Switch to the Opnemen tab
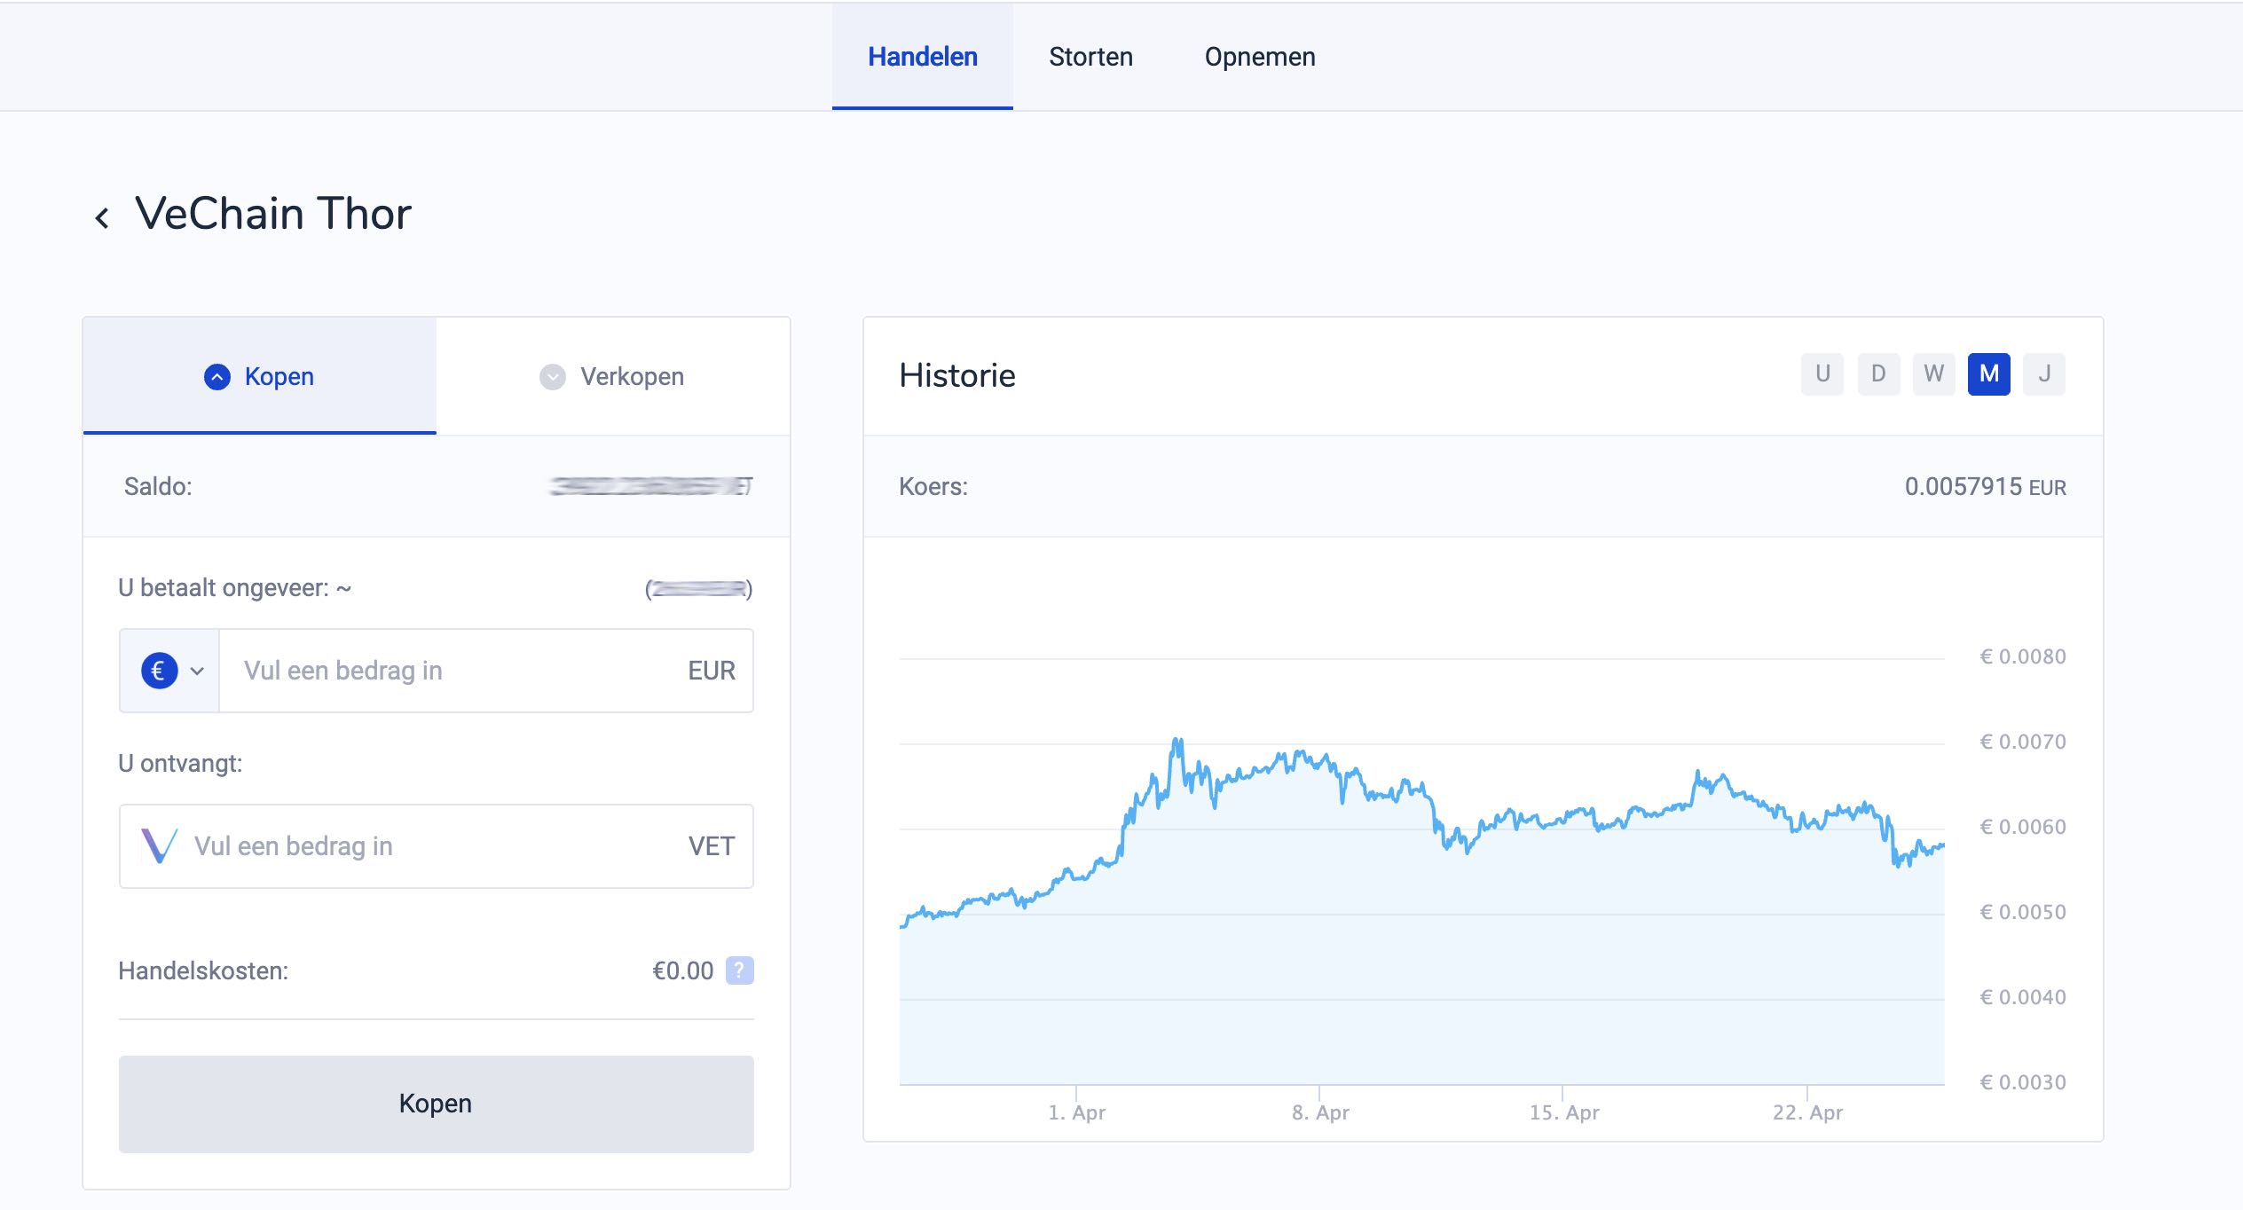Viewport: 2243px width, 1210px height. (x=1260, y=57)
